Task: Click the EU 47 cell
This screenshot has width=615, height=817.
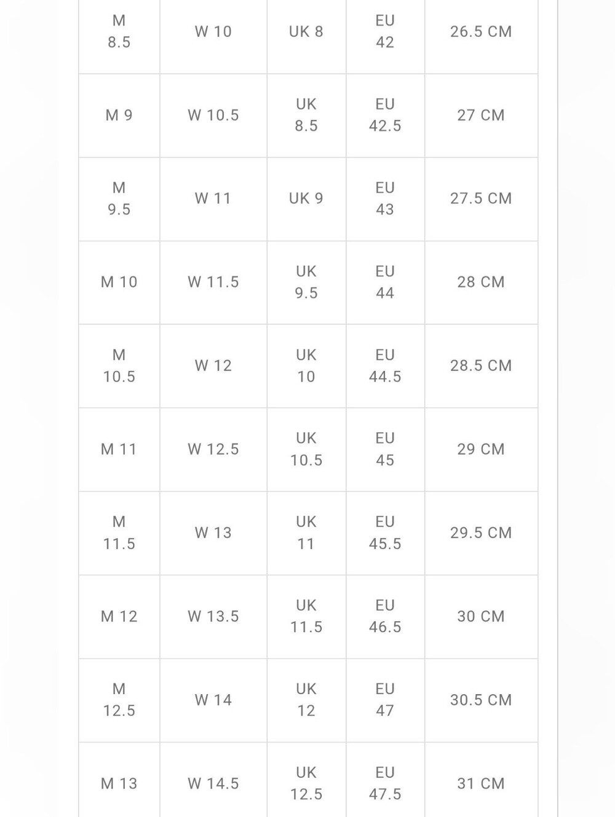Action: click(385, 700)
